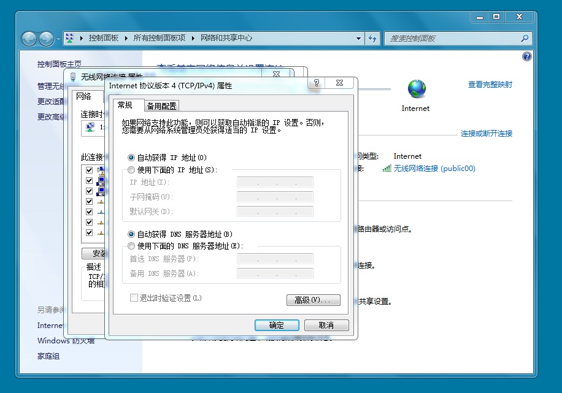Click the refresh button beside address bar
This screenshot has width=562, height=393.
[372, 38]
